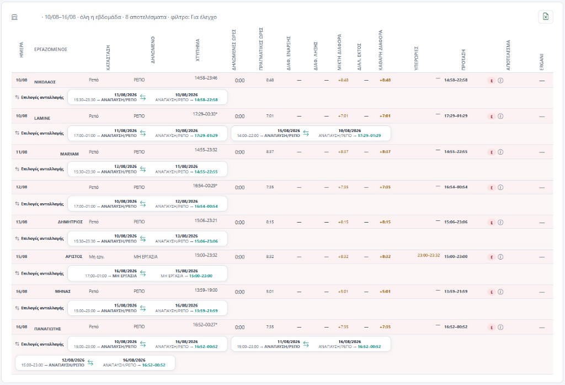Choose the 13/08/2026 swap option under ΝΙΚΟΛΑΟΣ
The height and width of the screenshot is (385, 565).
tap(147, 97)
